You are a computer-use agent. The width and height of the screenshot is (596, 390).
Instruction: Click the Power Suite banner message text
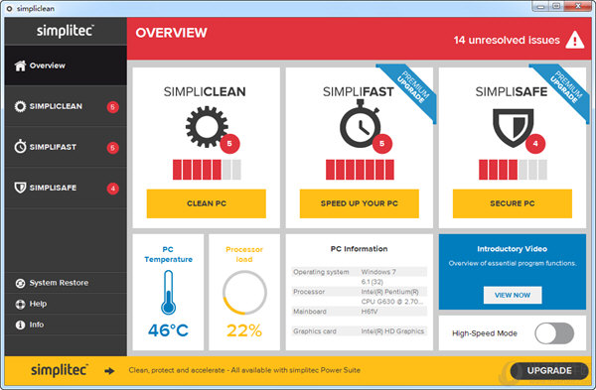pyautogui.click(x=244, y=370)
